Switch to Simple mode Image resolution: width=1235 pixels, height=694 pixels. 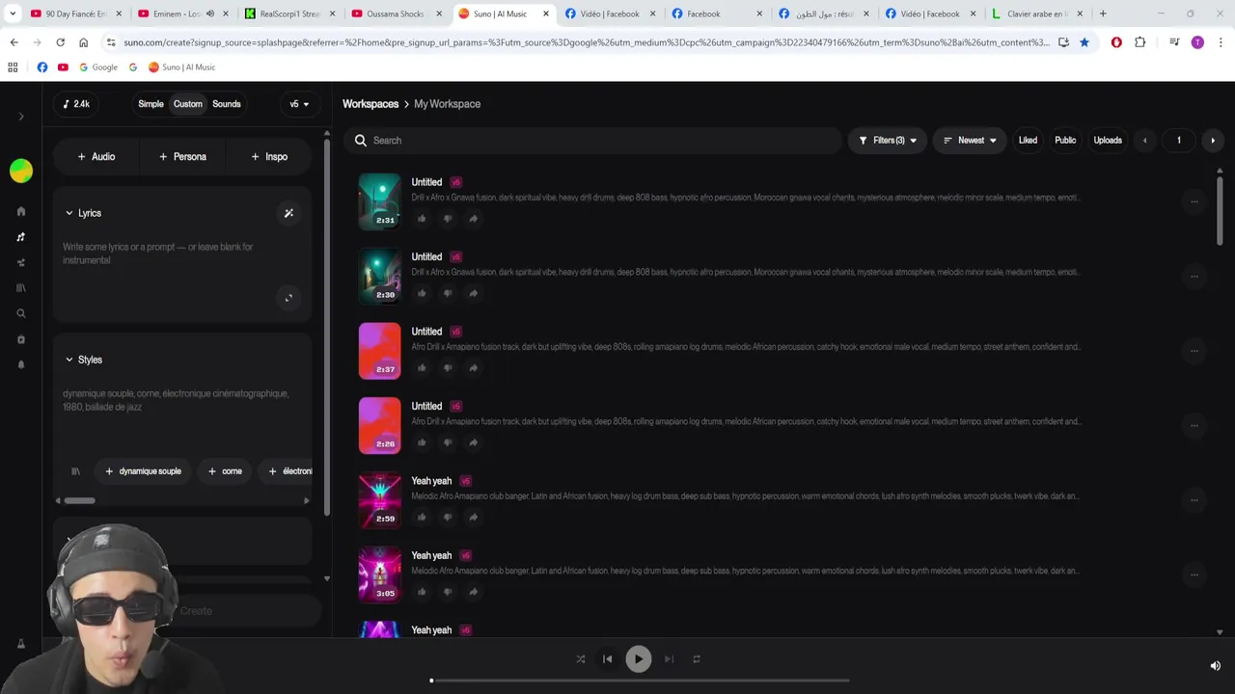click(151, 104)
